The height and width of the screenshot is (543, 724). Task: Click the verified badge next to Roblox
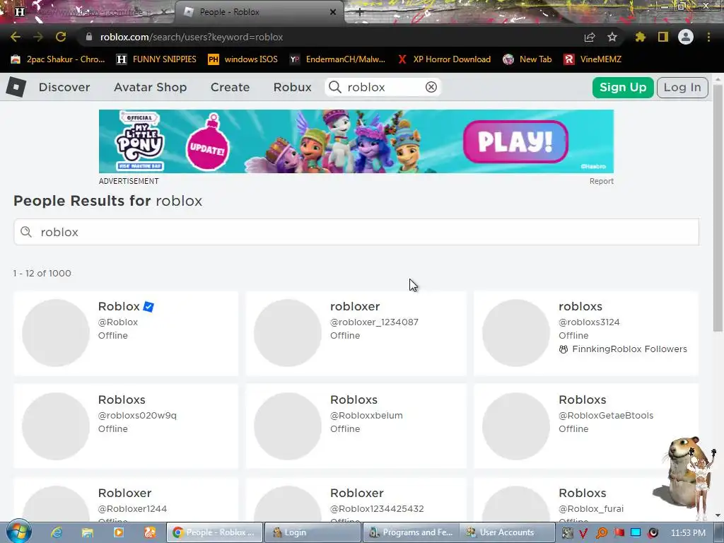(148, 306)
